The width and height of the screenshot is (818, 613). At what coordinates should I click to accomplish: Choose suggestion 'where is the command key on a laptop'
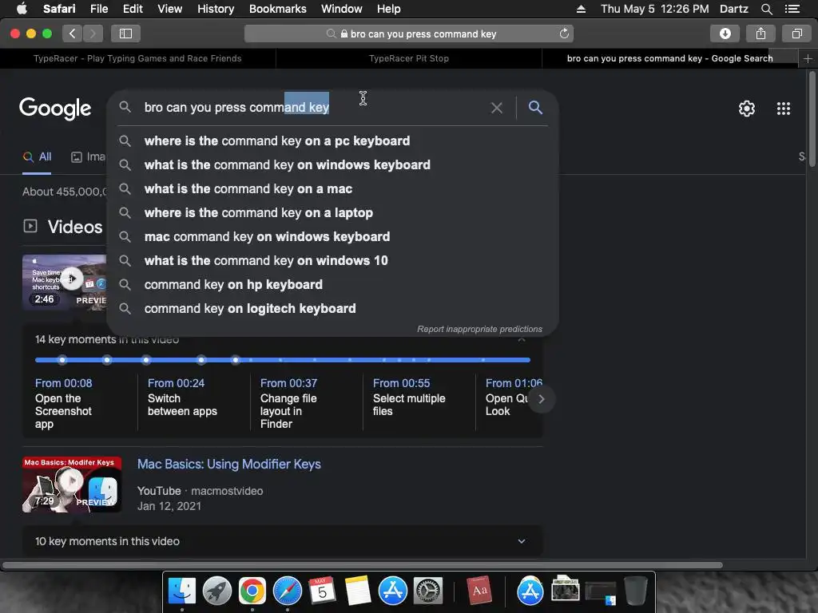coord(332,212)
